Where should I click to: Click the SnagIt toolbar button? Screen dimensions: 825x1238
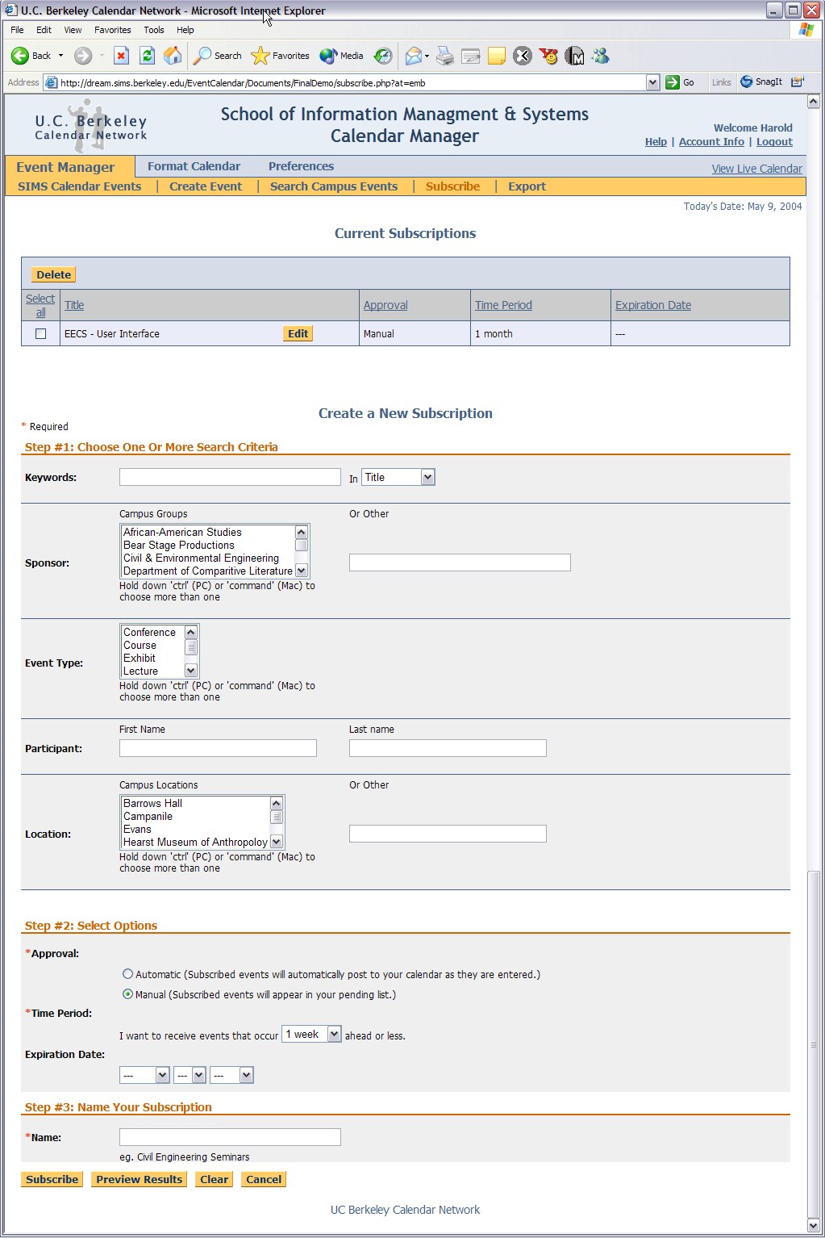coord(761,82)
